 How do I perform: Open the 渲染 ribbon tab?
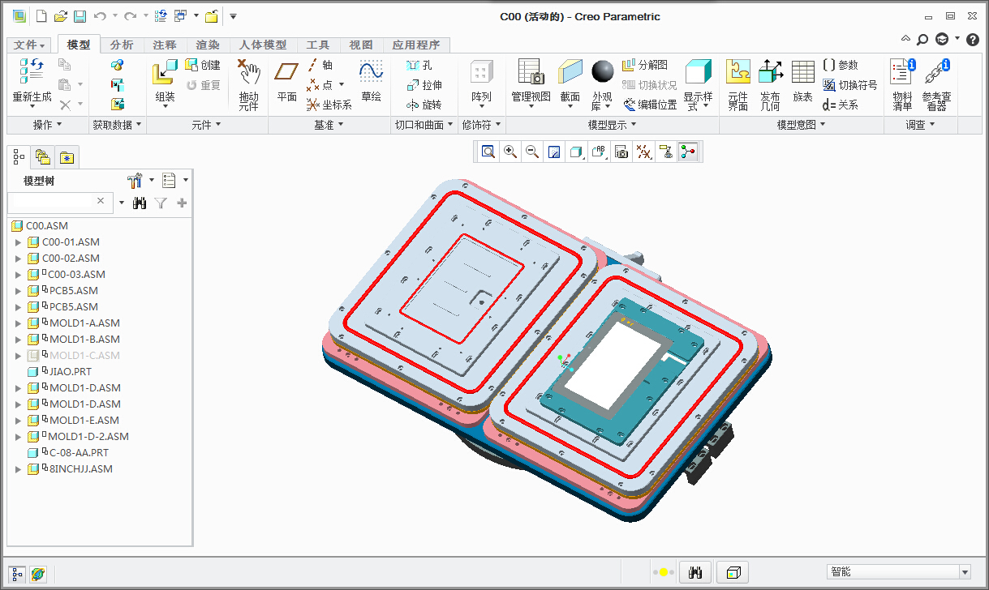(x=208, y=45)
